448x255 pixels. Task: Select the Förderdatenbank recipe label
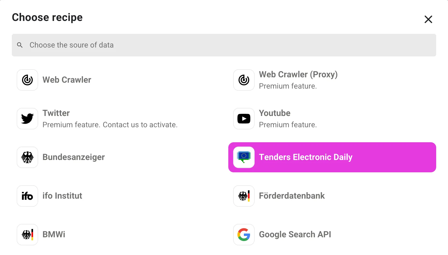pyautogui.click(x=292, y=196)
